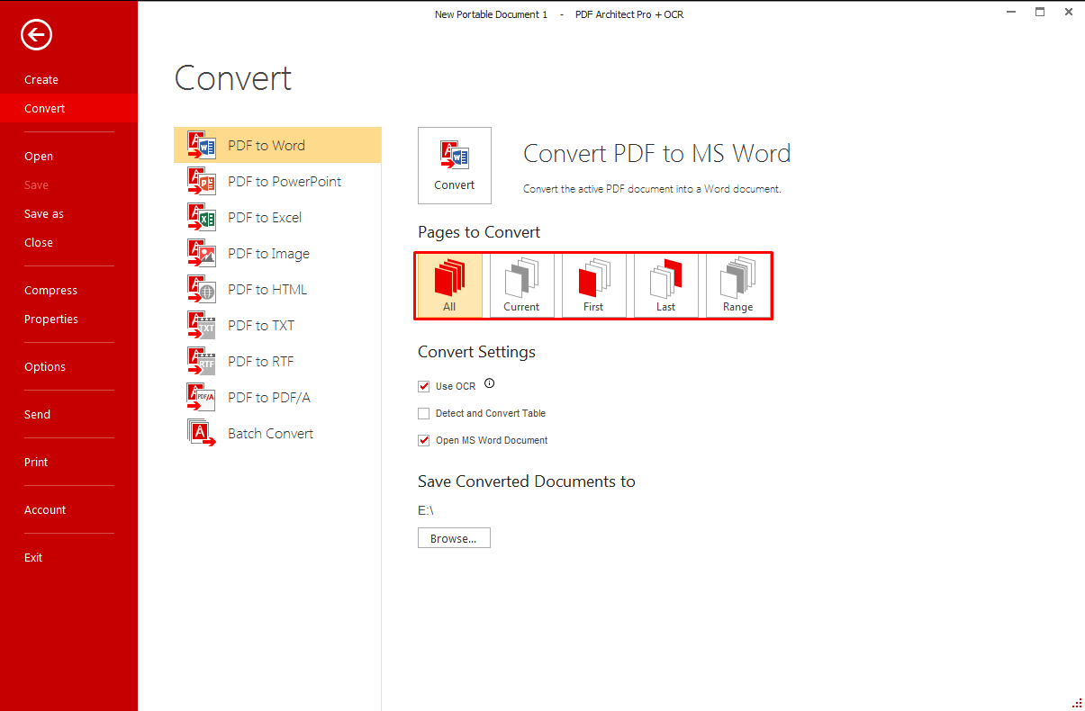Select the PDF to PowerPoint icon
The width and height of the screenshot is (1085, 711).
point(202,181)
